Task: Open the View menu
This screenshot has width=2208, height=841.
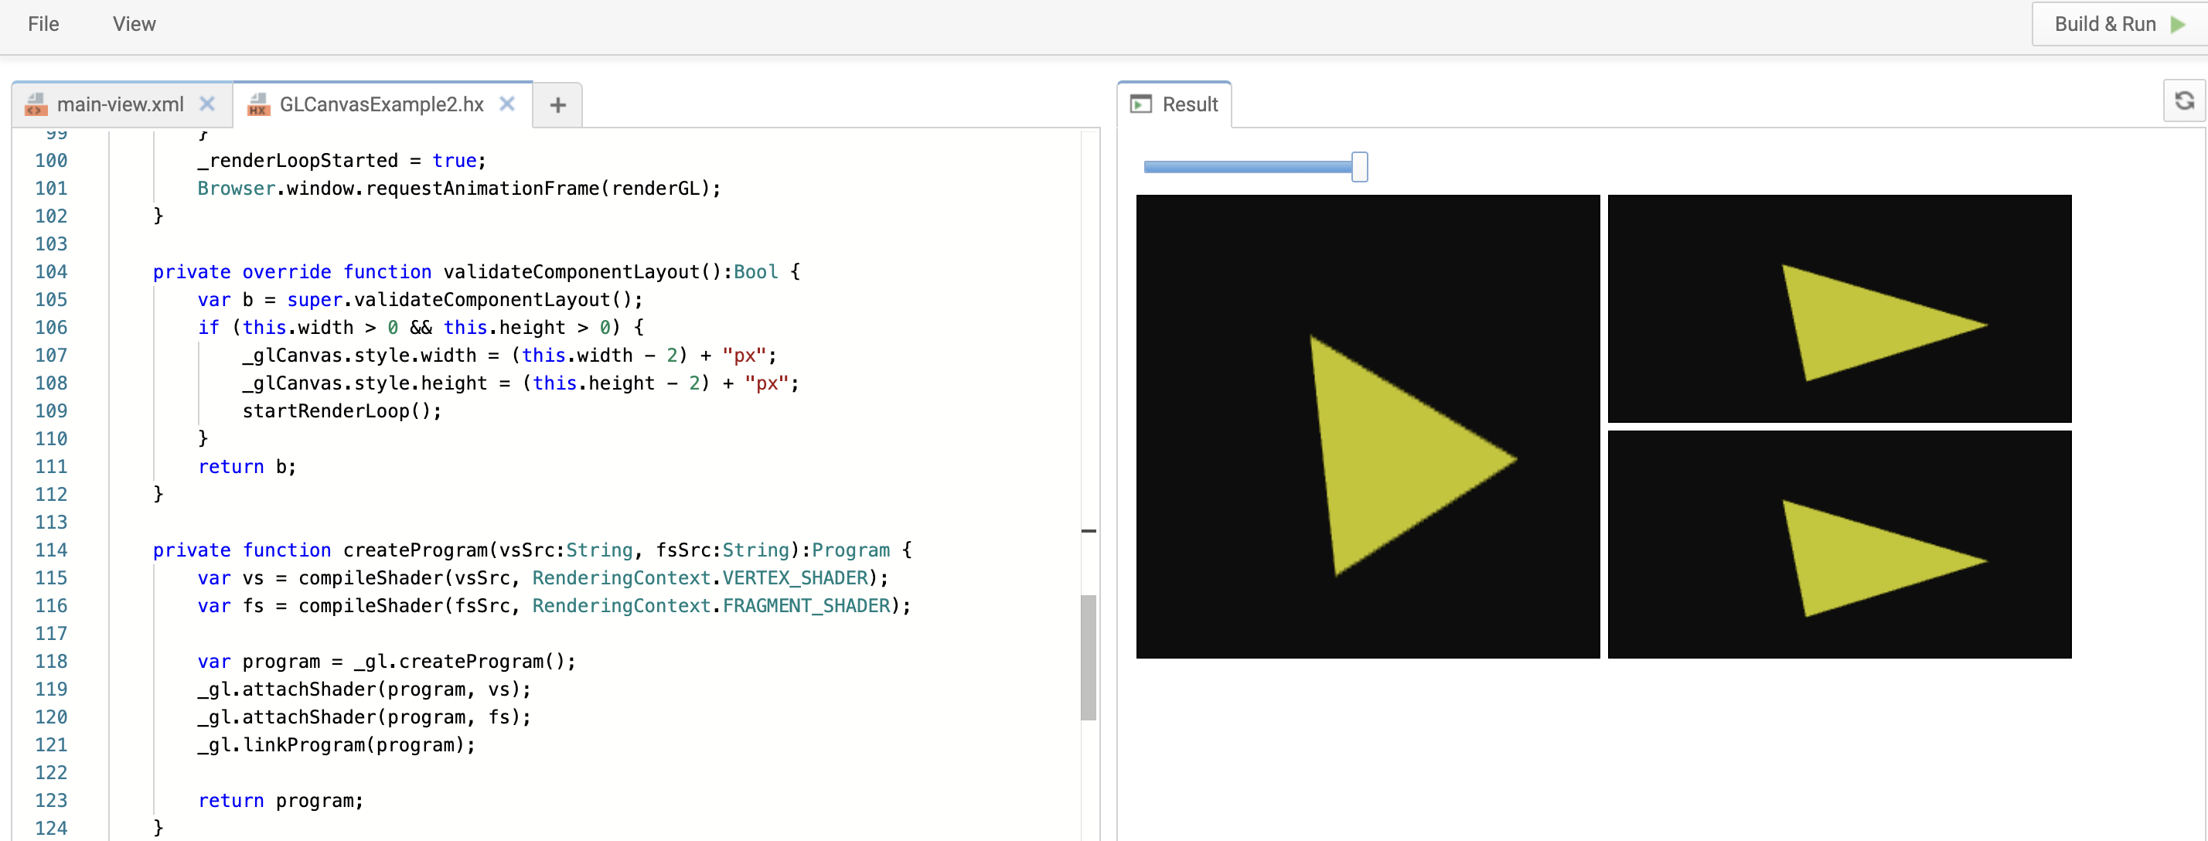Action: 134,24
